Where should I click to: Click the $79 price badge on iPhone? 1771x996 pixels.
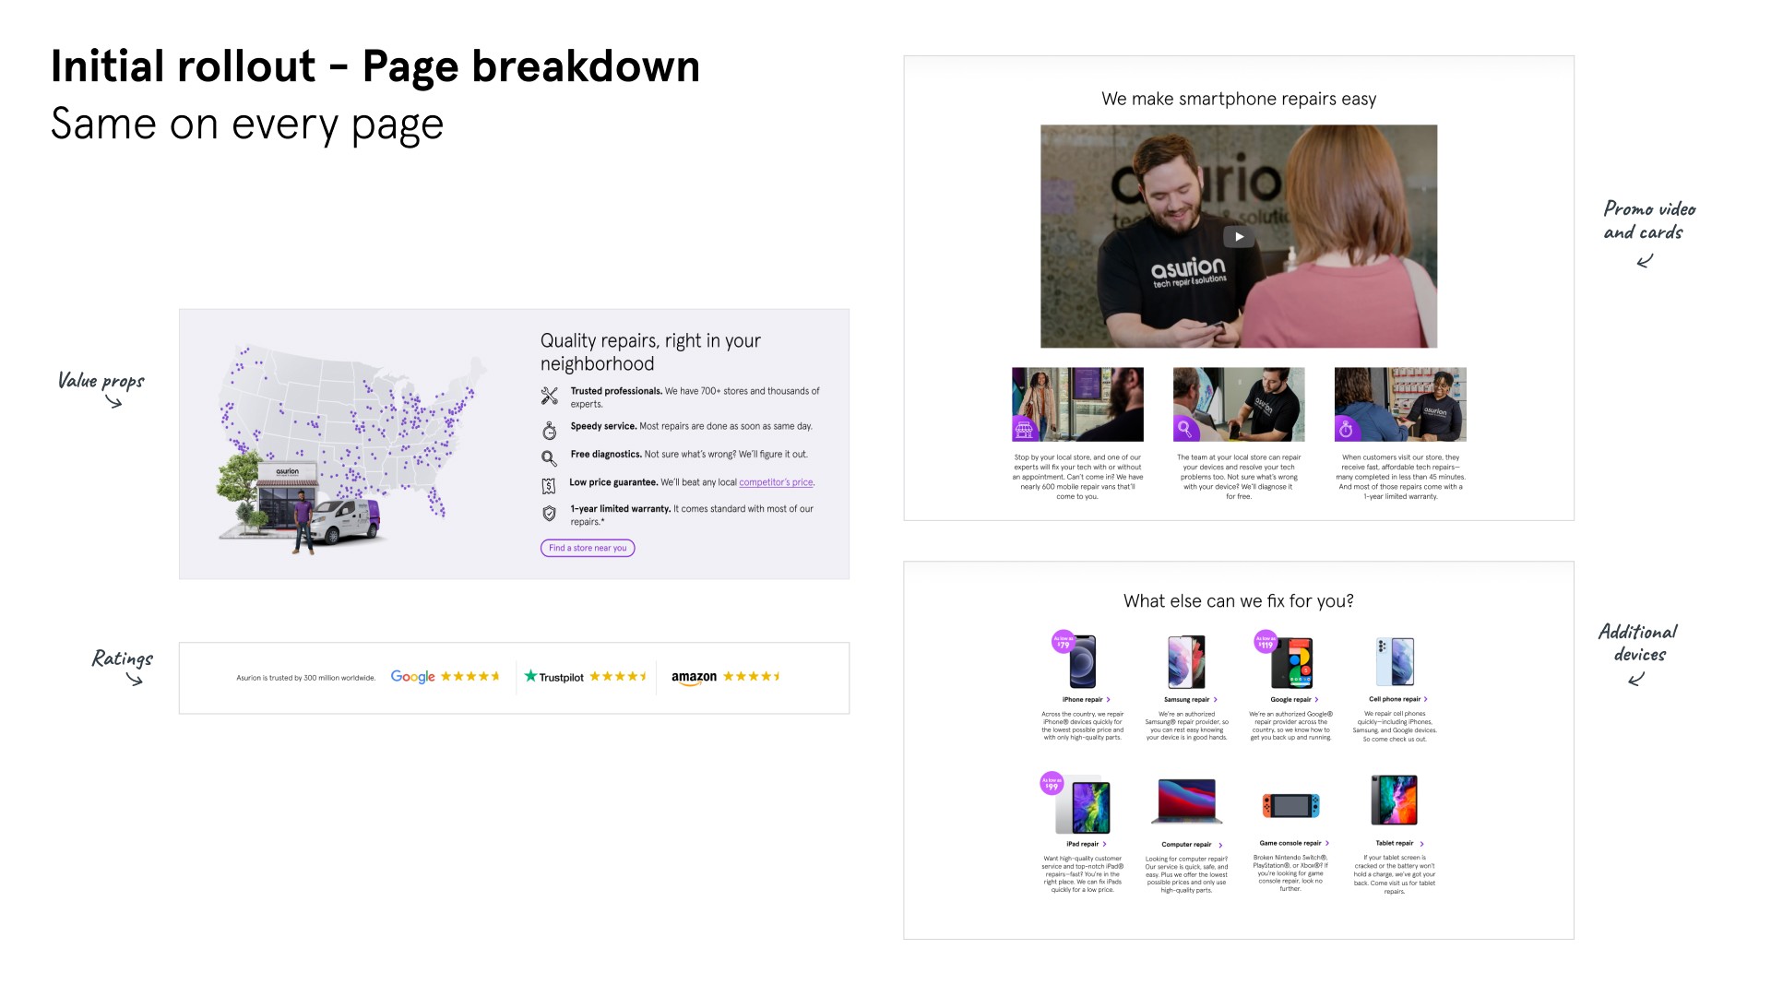[x=1064, y=642]
